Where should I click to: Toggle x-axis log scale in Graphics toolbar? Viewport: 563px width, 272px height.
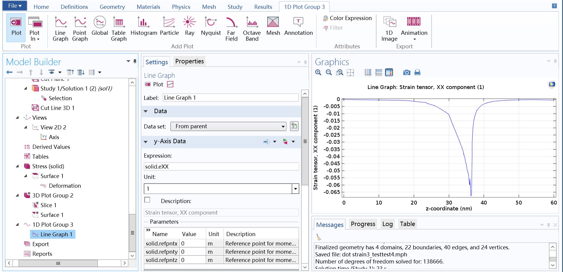click(x=368, y=72)
